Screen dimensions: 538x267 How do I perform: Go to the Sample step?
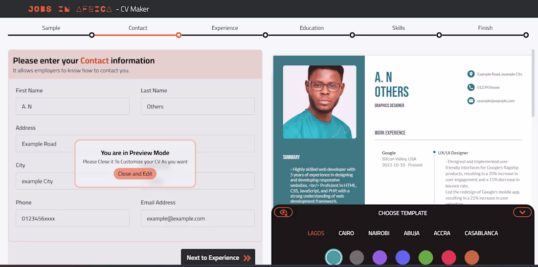pos(51,28)
